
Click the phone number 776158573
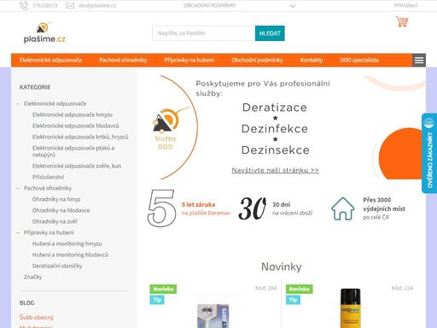point(44,5)
